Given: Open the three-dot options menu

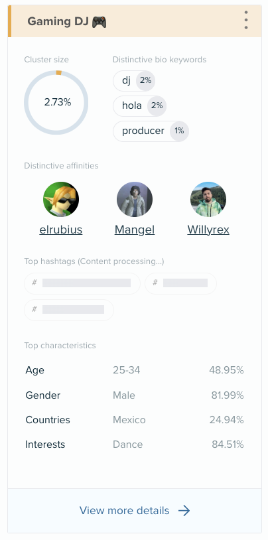Looking at the screenshot, I should (x=246, y=20).
